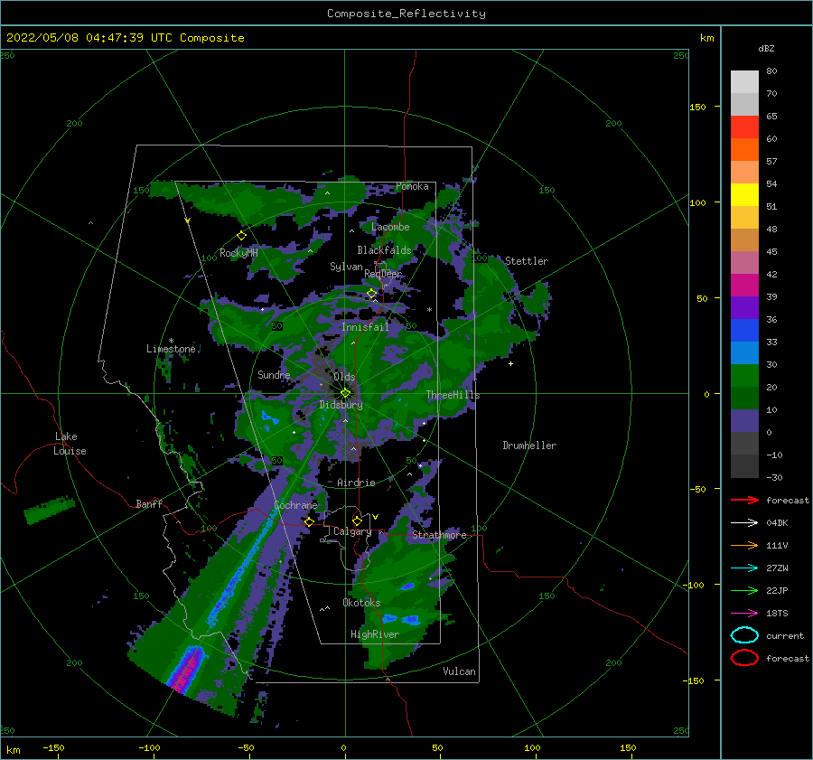Click the indigo 0-10 dBZ swatch
The image size is (813, 760).
point(744,420)
